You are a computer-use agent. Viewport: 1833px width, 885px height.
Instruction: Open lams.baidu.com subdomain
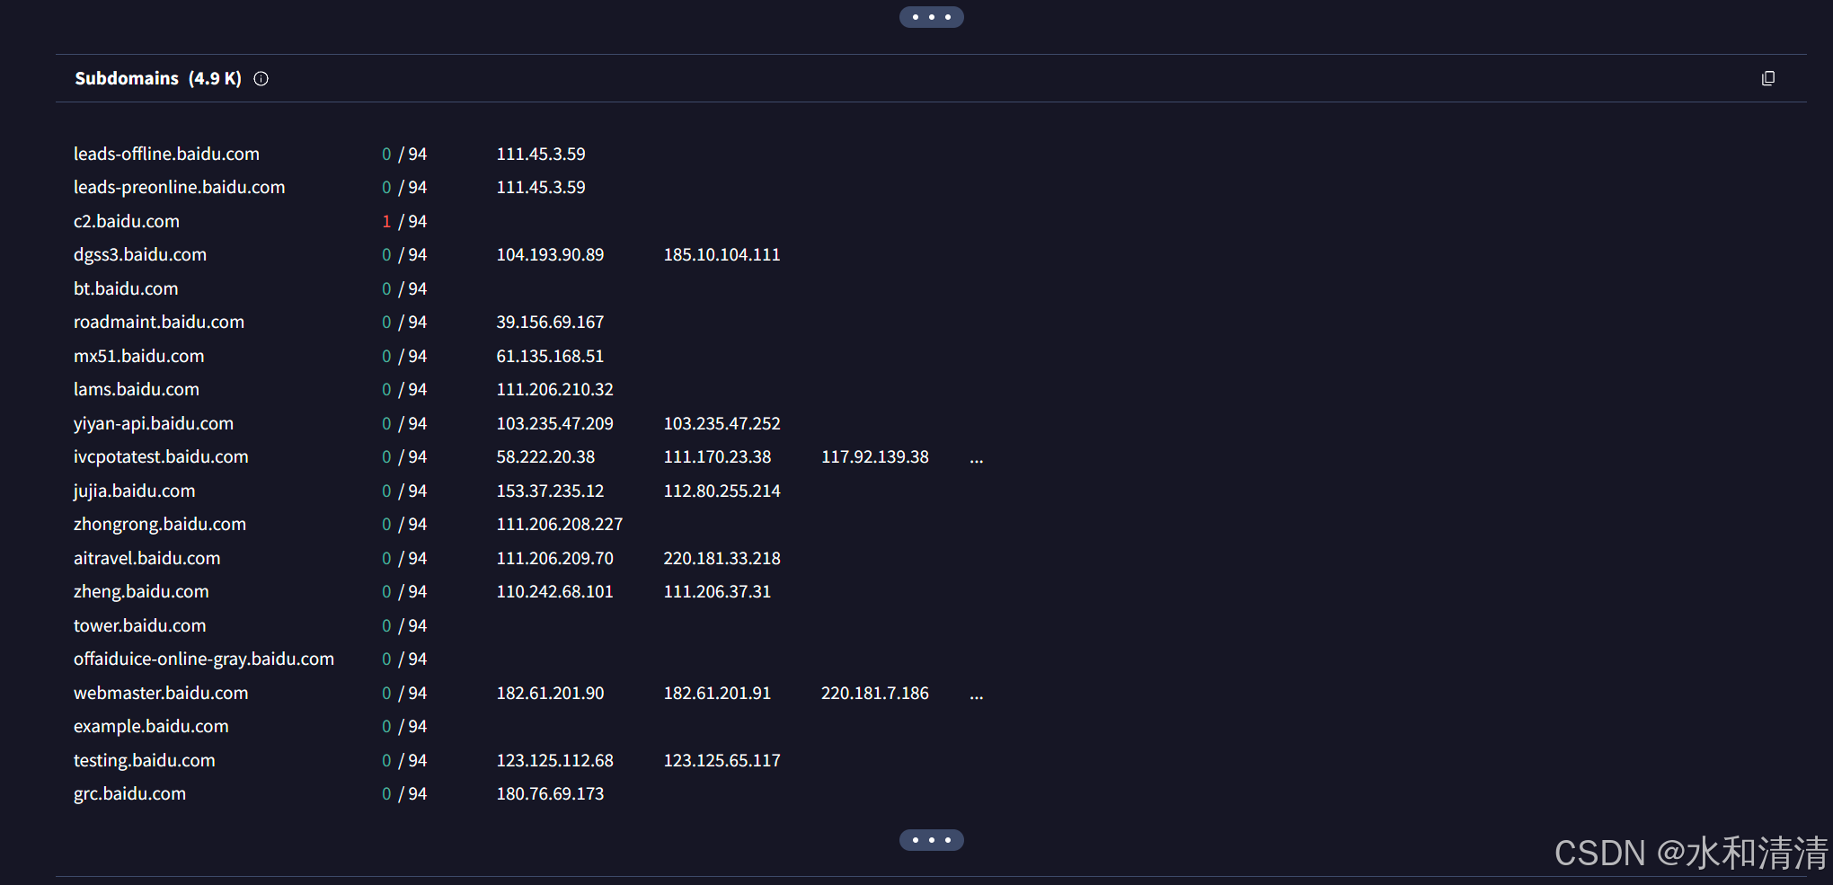click(x=137, y=389)
